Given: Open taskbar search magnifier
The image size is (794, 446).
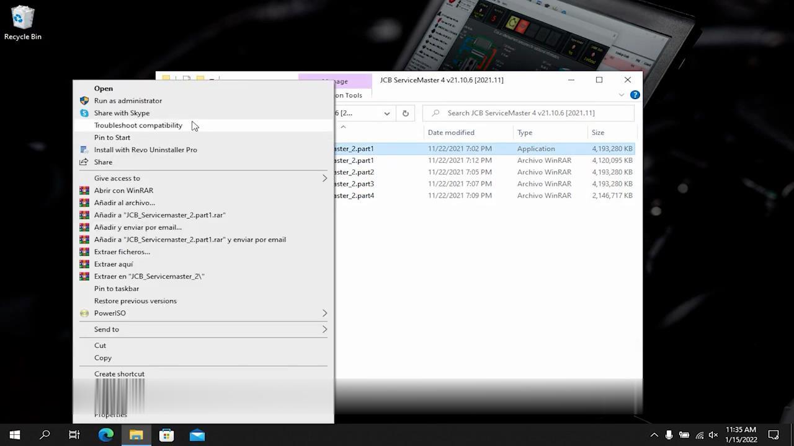Looking at the screenshot, I should pos(45,435).
